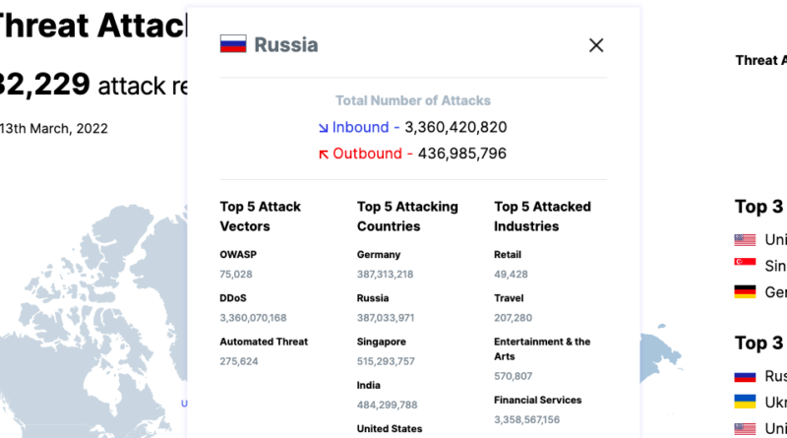This screenshot has width=787, height=438.
Task: Close the Russia details popup
Action: pyautogui.click(x=596, y=45)
